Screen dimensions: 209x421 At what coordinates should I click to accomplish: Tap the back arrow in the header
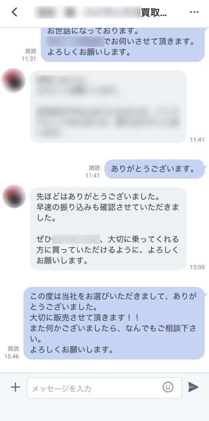(x=15, y=12)
